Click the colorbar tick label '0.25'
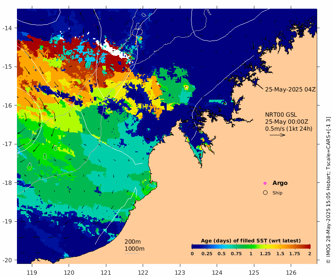 click(207, 254)
